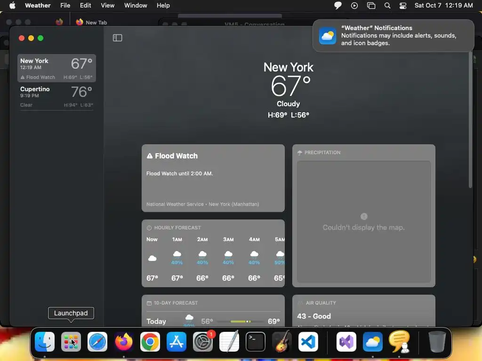This screenshot has height=361, width=482.
Task: Open Finder from the dock
Action: pyautogui.click(x=45, y=342)
